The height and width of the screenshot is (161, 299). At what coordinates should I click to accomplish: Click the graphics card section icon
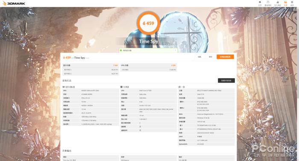tap(64, 87)
